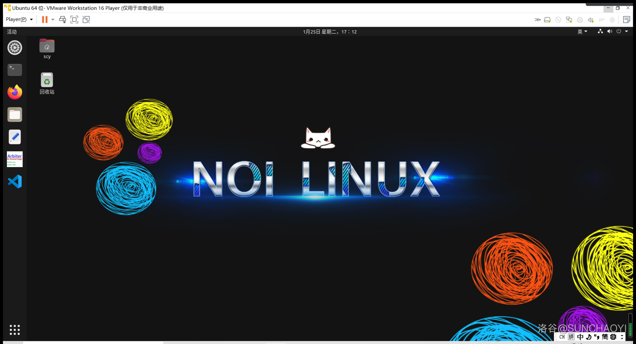Viewport: 636px width, 344px height.
Task: Pause the virtual machine
Action: click(44, 20)
